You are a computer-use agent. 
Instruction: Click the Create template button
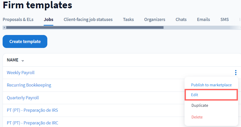click(x=25, y=41)
